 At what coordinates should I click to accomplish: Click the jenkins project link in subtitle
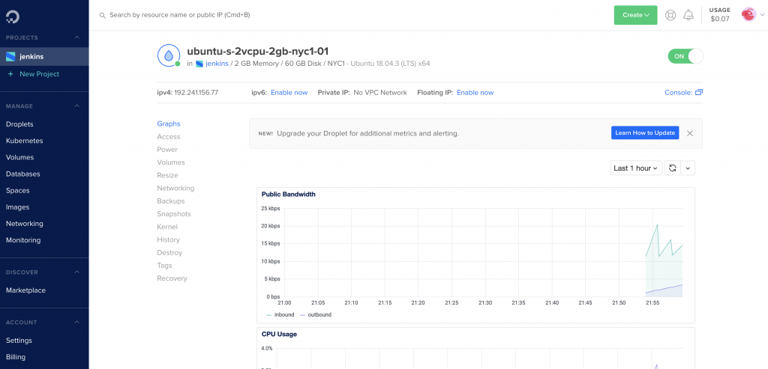pyautogui.click(x=217, y=64)
